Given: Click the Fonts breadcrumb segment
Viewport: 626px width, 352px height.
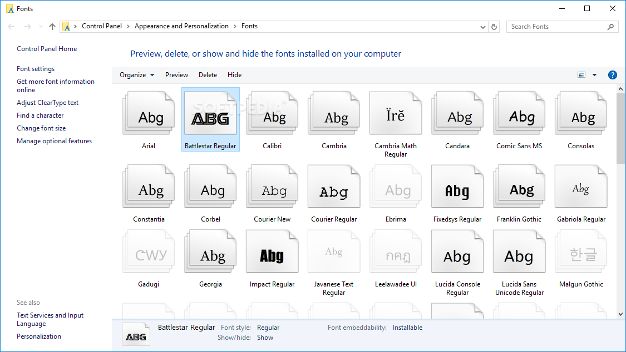Looking at the screenshot, I should (249, 26).
